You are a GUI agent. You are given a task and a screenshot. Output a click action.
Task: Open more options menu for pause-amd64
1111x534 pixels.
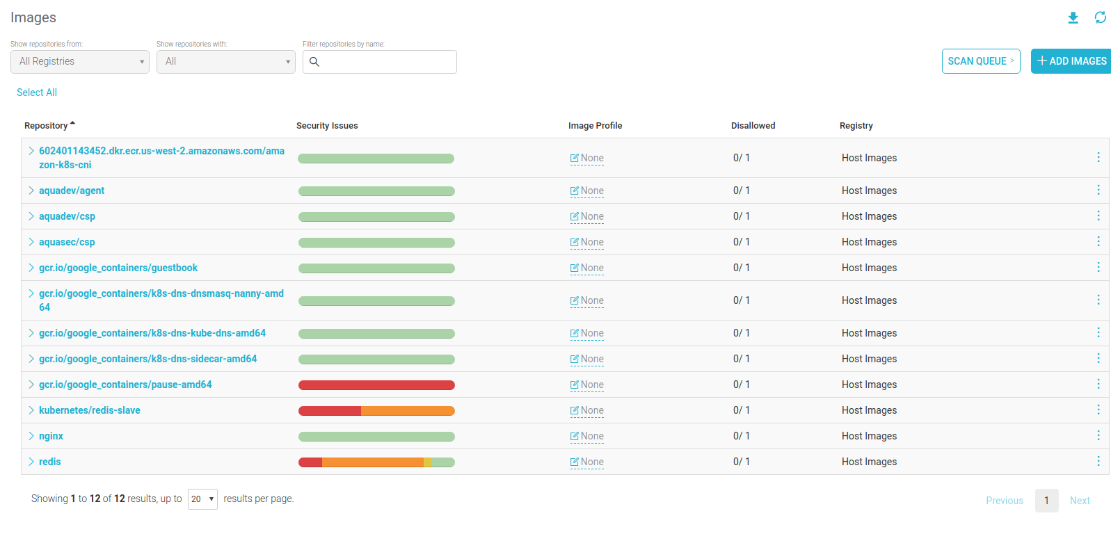coord(1098,384)
